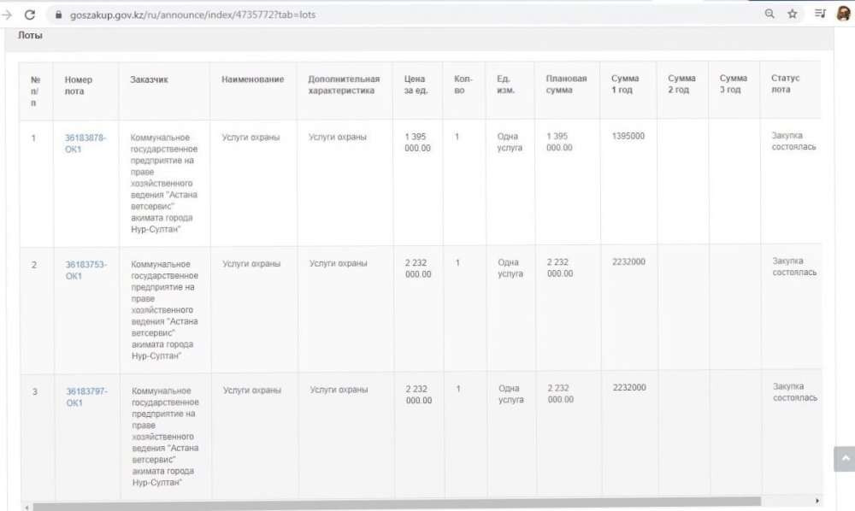Image resolution: width=855 pixels, height=511 pixels.
Task: Click the browser forward arrow
Action: coord(7,15)
